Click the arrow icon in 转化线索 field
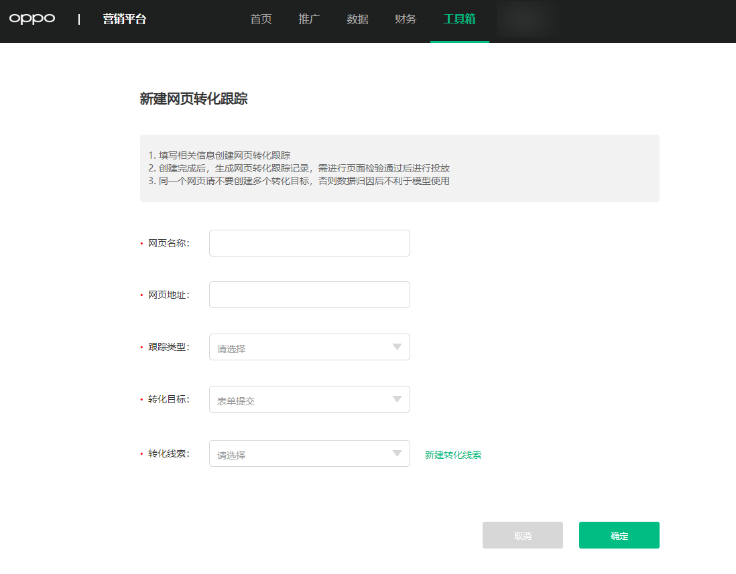Viewport: 736px width, 574px height. (397, 453)
